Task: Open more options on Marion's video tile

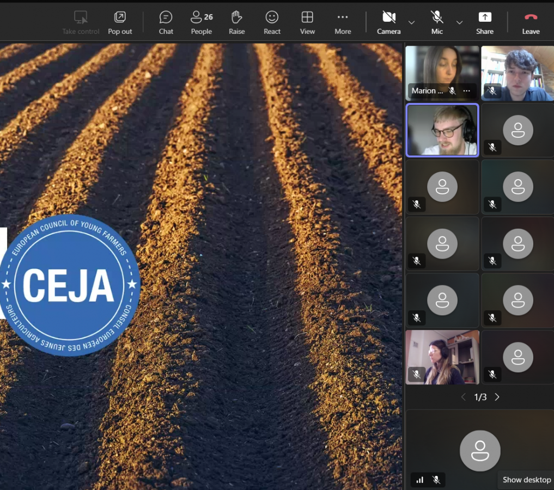Action: coord(466,91)
